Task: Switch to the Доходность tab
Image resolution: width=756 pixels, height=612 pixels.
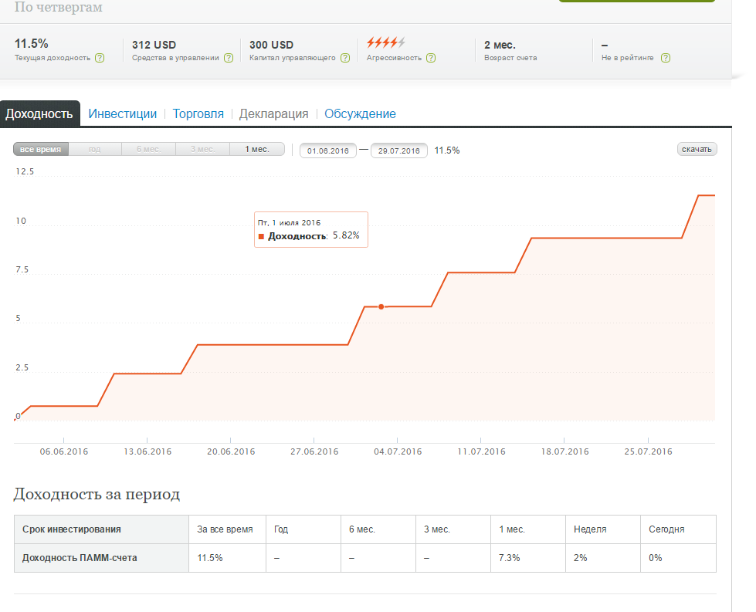Action: pos(39,113)
